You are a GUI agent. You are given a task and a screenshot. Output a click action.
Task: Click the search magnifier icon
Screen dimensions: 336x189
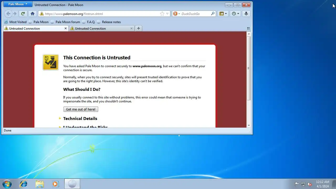click(x=213, y=14)
